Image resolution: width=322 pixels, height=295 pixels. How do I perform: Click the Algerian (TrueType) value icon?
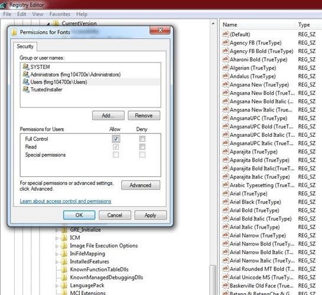(x=225, y=68)
